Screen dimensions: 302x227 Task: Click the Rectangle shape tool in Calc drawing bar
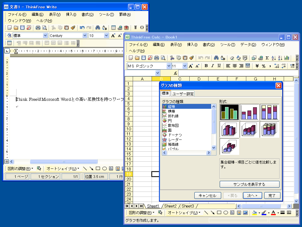[219, 213]
